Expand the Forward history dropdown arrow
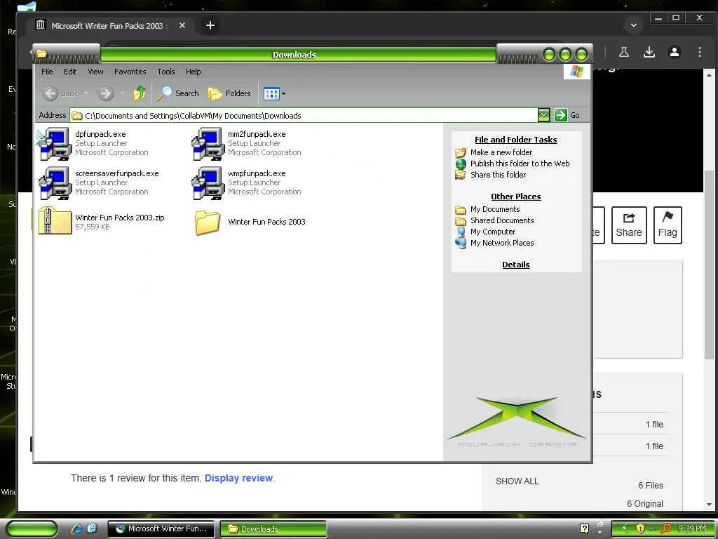718x539 pixels. pyautogui.click(x=122, y=93)
